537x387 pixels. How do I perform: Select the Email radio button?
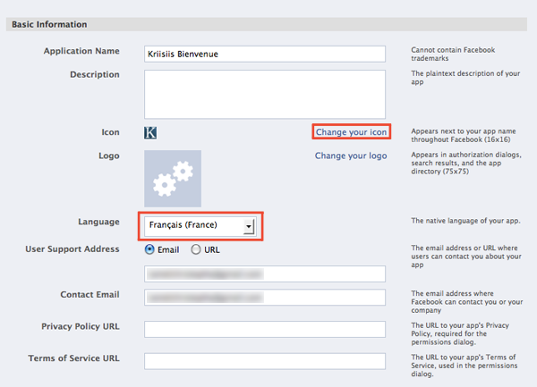(x=149, y=249)
